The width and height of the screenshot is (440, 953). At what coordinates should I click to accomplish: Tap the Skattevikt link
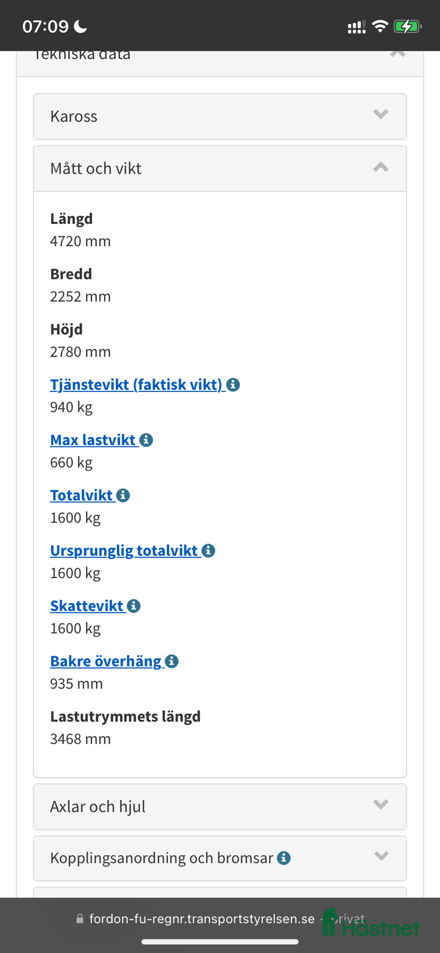[88, 606]
